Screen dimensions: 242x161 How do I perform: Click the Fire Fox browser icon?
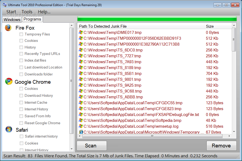coord(8,28)
